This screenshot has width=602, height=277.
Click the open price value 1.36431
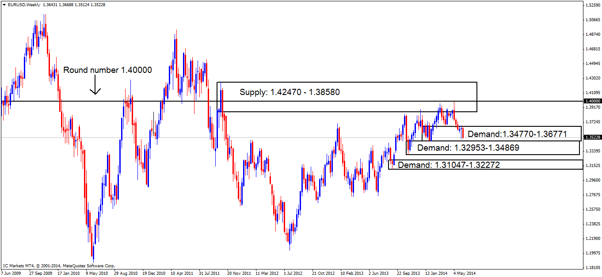click(x=50, y=5)
